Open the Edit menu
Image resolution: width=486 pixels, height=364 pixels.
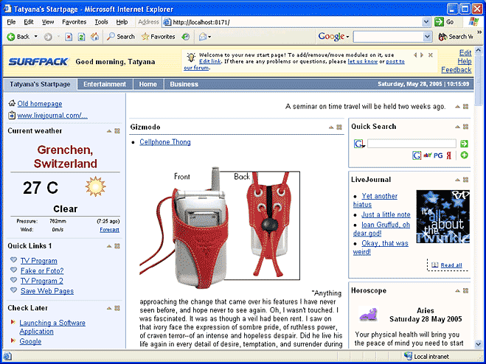(x=29, y=22)
